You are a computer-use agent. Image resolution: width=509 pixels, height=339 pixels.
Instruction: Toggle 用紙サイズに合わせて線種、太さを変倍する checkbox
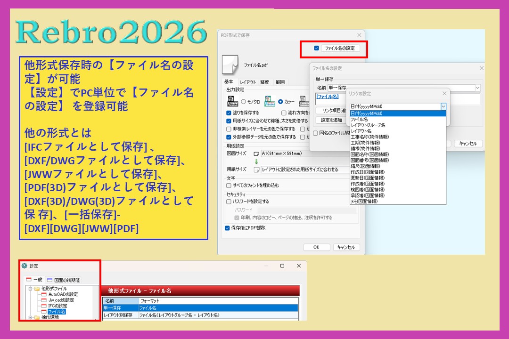click(x=229, y=121)
